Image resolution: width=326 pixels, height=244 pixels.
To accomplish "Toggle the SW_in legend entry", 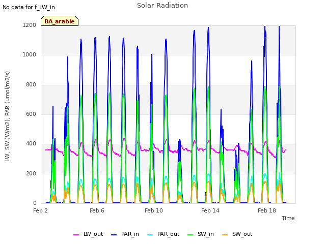I will coord(201,234).
